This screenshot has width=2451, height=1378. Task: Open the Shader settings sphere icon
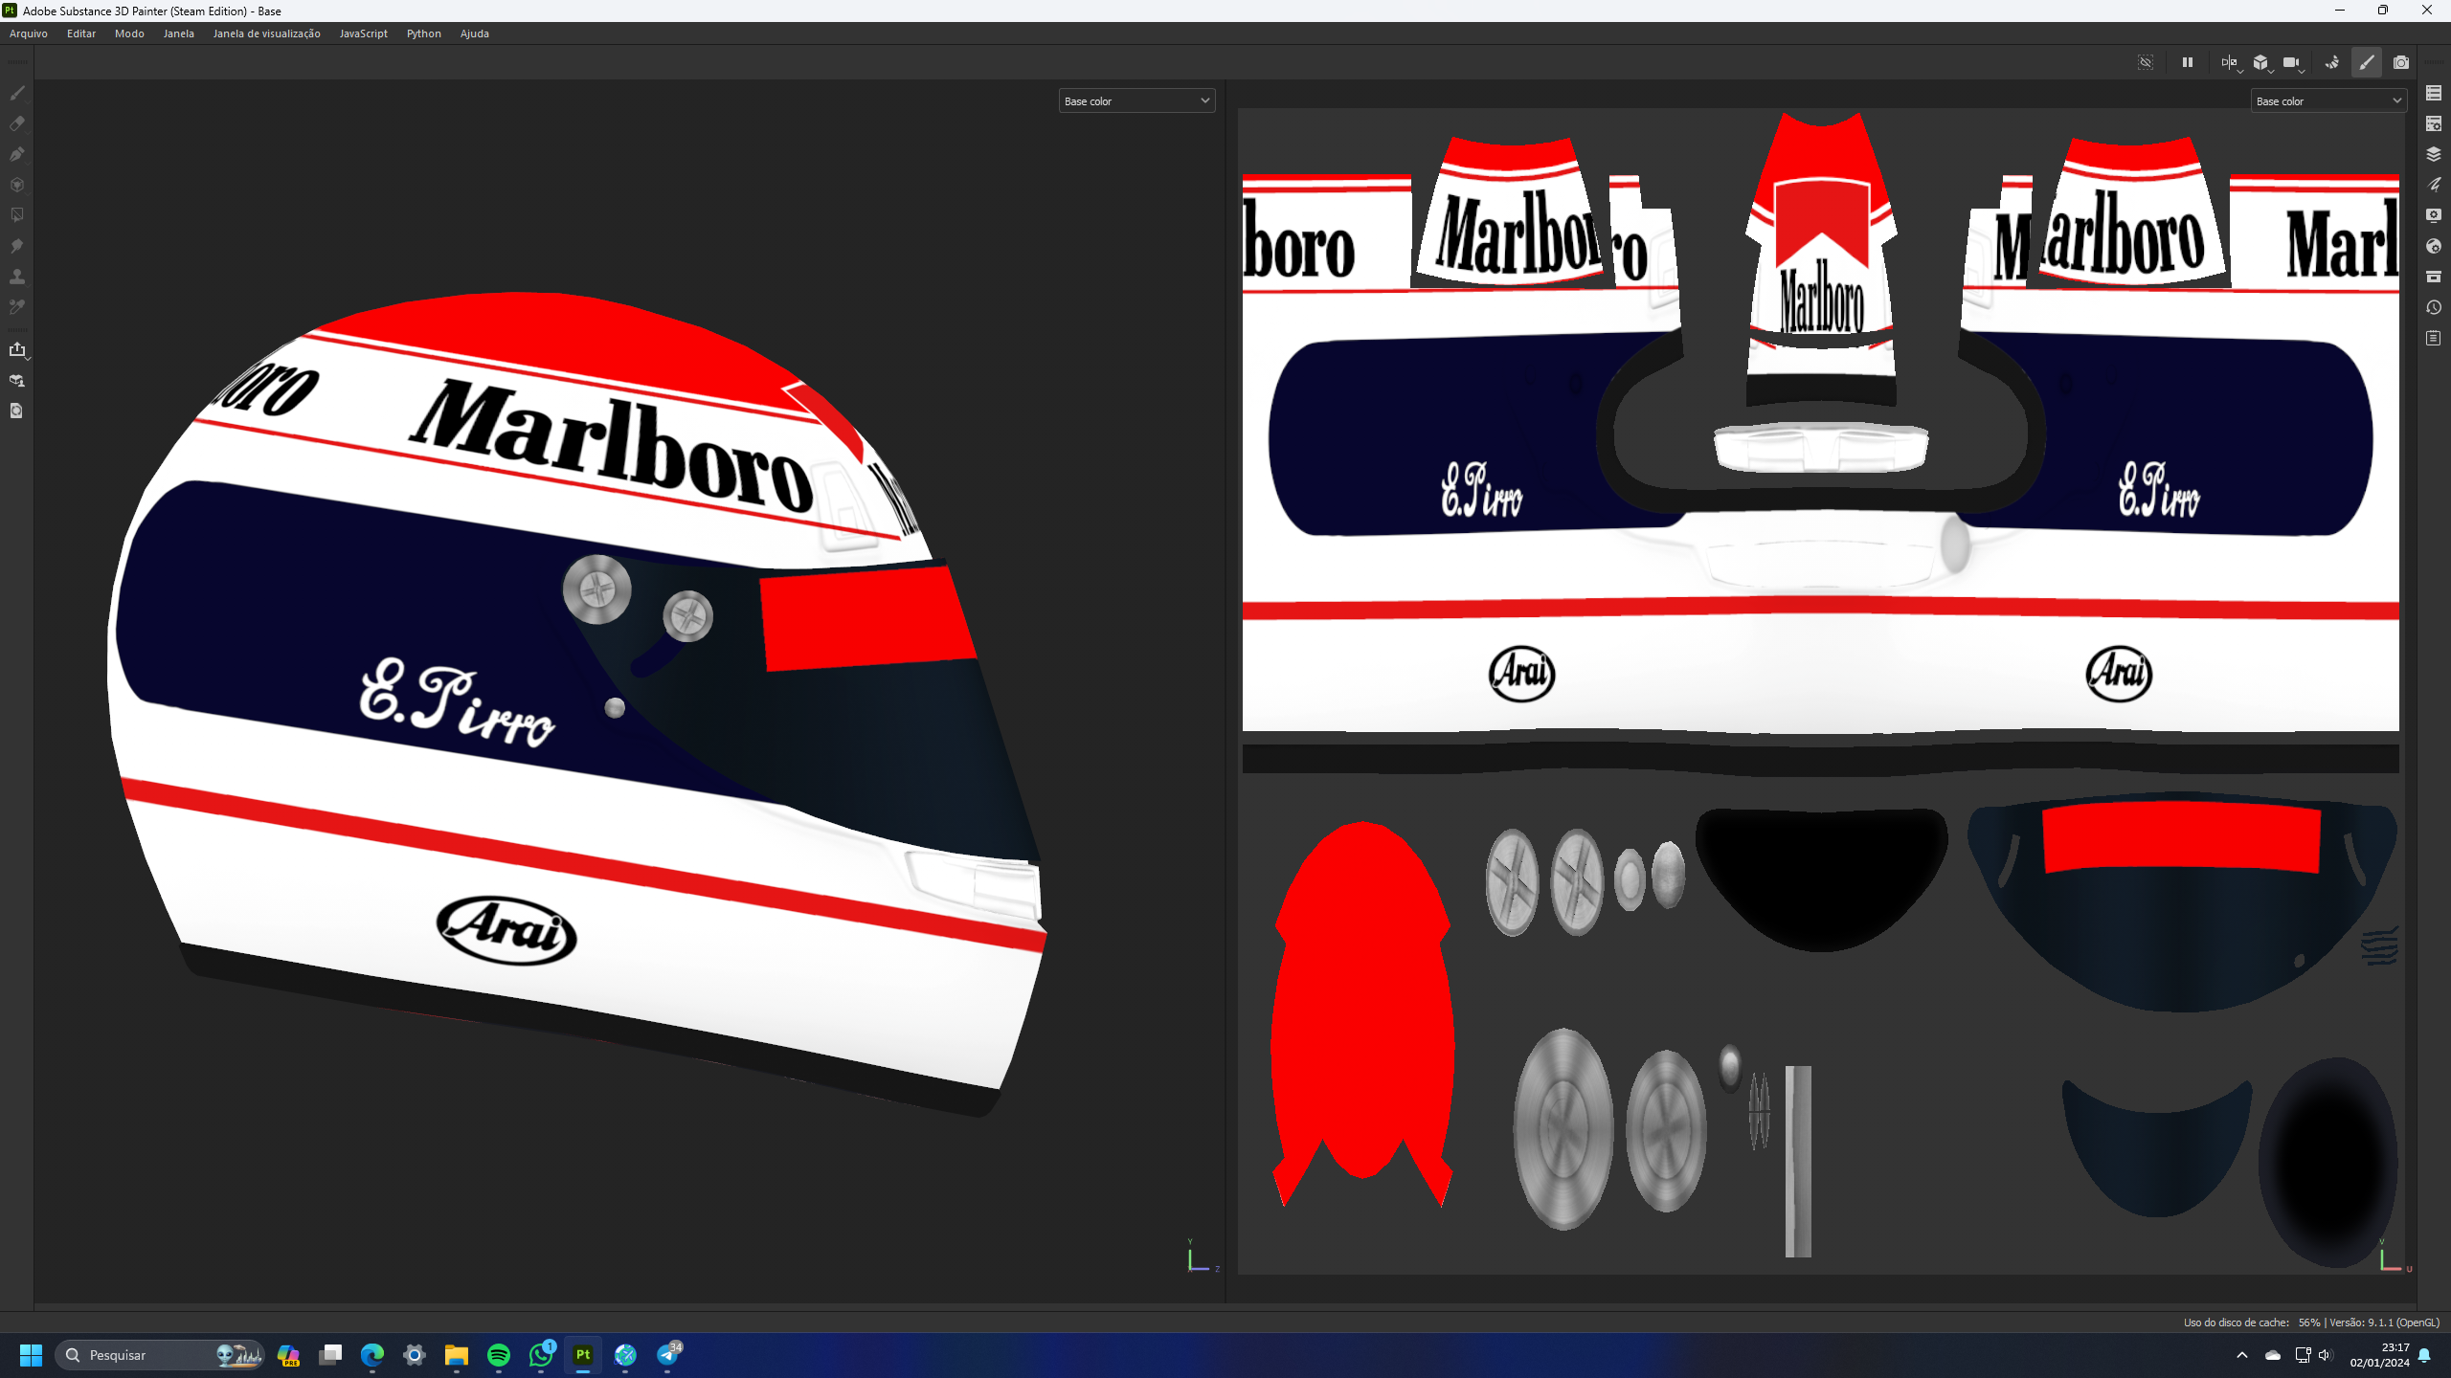pyautogui.click(x=2434, y=246)
